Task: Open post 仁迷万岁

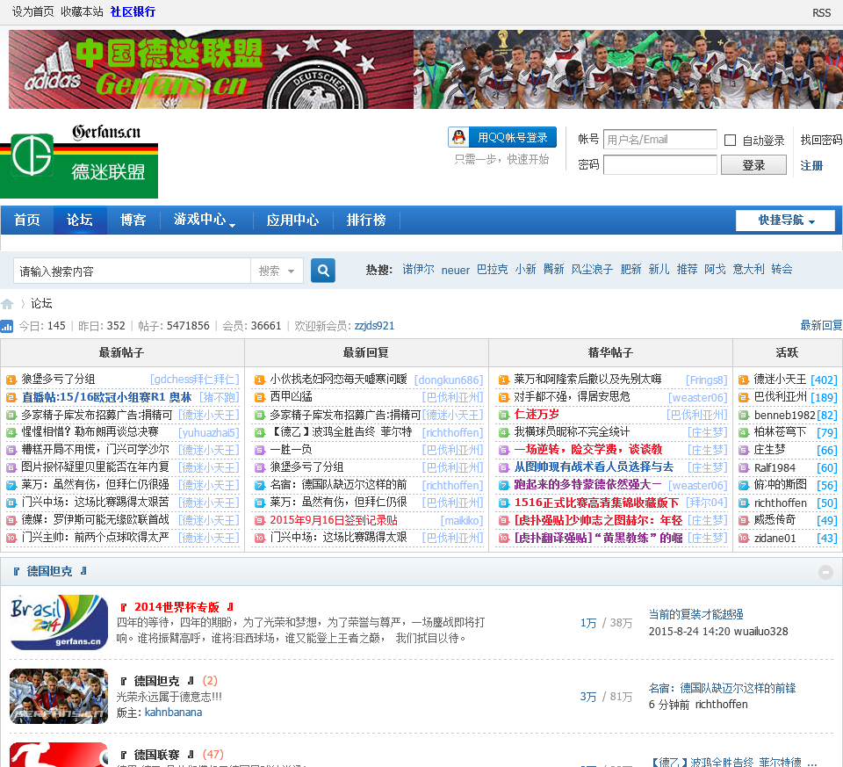Action: click(537, 414)
